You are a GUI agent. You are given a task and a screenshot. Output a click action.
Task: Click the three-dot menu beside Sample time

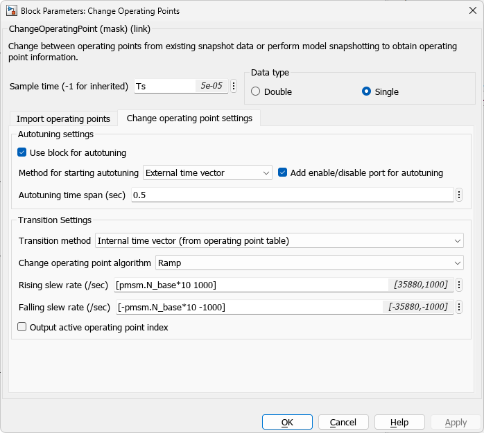tap(234, 87)
